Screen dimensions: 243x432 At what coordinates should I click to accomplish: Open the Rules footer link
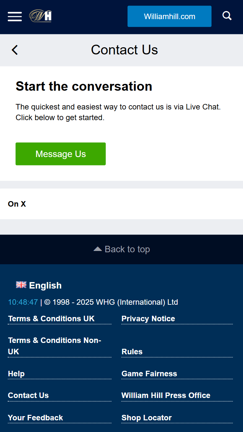click(132, 352)
